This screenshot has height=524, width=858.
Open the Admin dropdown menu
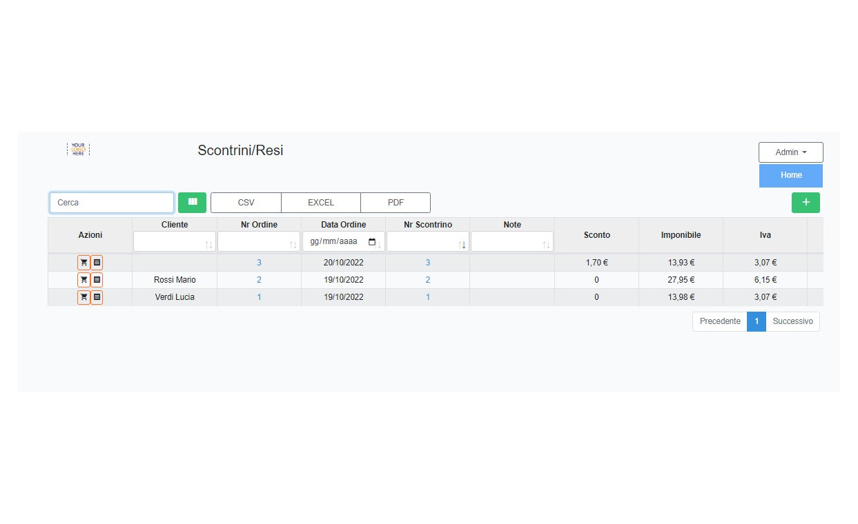(790, 152)
